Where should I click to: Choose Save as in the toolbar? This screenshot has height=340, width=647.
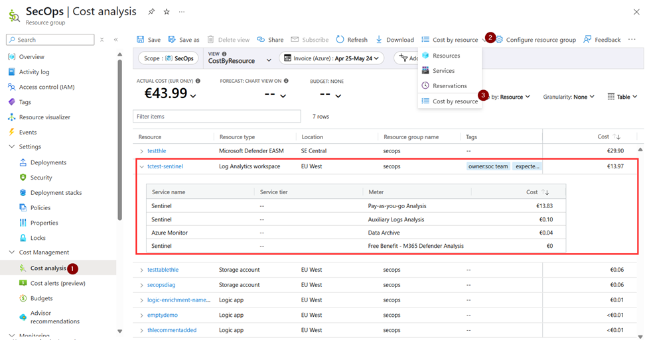[184, 40]
